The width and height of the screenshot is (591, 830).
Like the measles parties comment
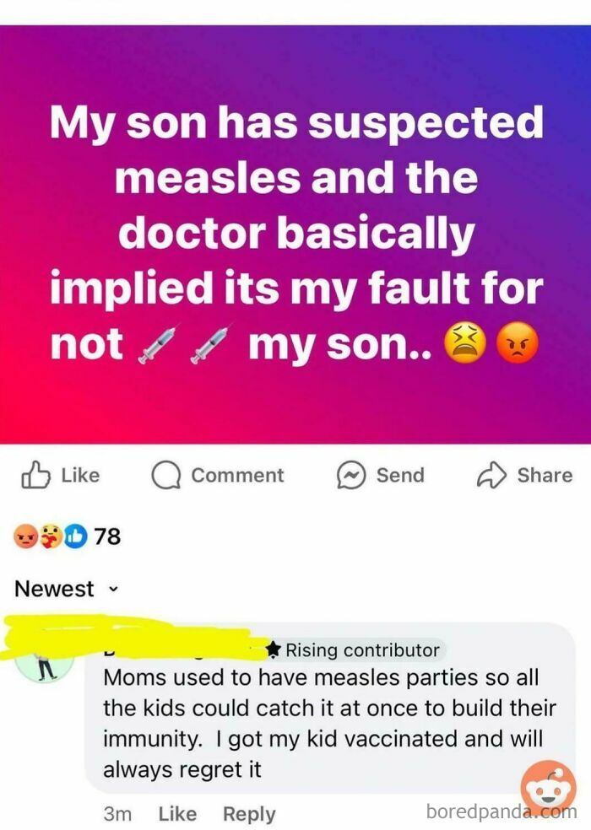point(176,814)
